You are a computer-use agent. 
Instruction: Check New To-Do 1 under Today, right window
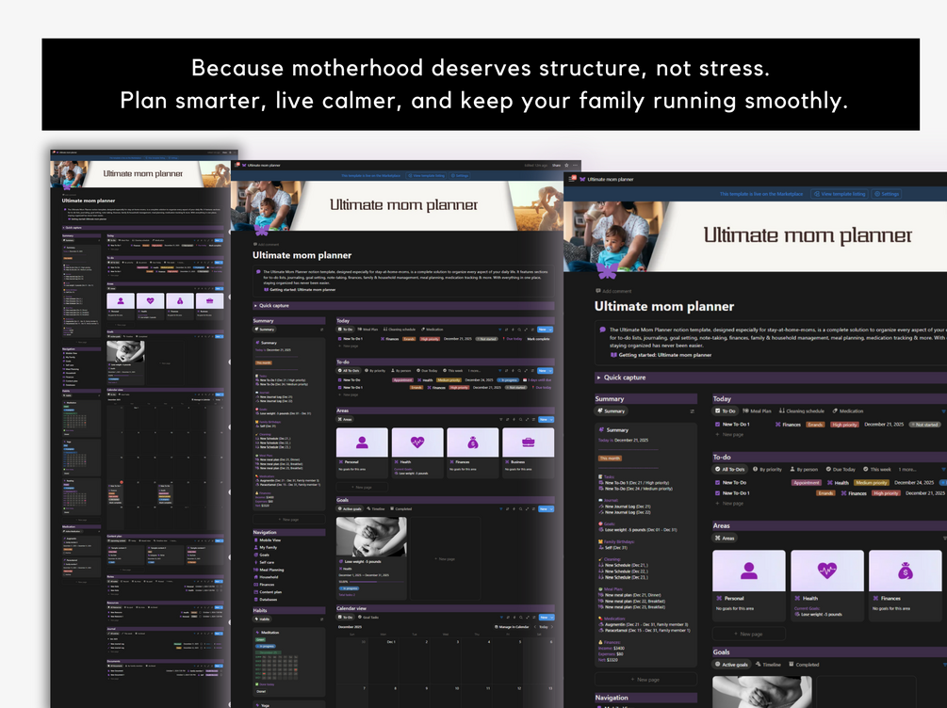pos(717,425)
